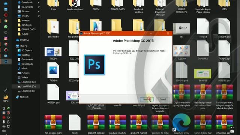
Task: Click Next in the Photoshop installer
Action: 147,99
